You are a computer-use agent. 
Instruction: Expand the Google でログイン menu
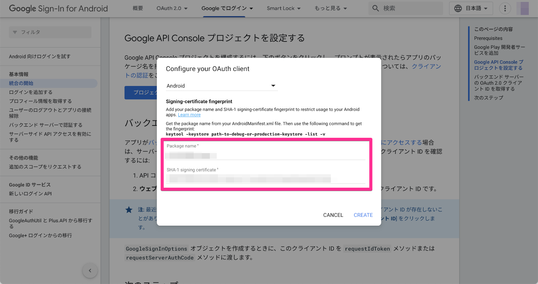(227, 8)
